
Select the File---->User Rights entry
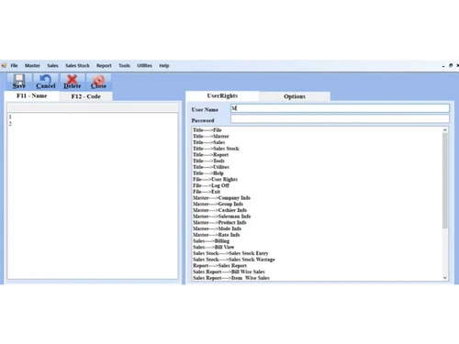[215, 179]
